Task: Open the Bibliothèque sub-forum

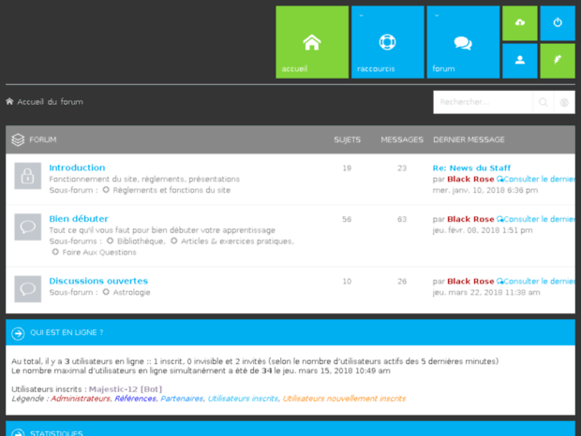Action: tap(139, 241)
